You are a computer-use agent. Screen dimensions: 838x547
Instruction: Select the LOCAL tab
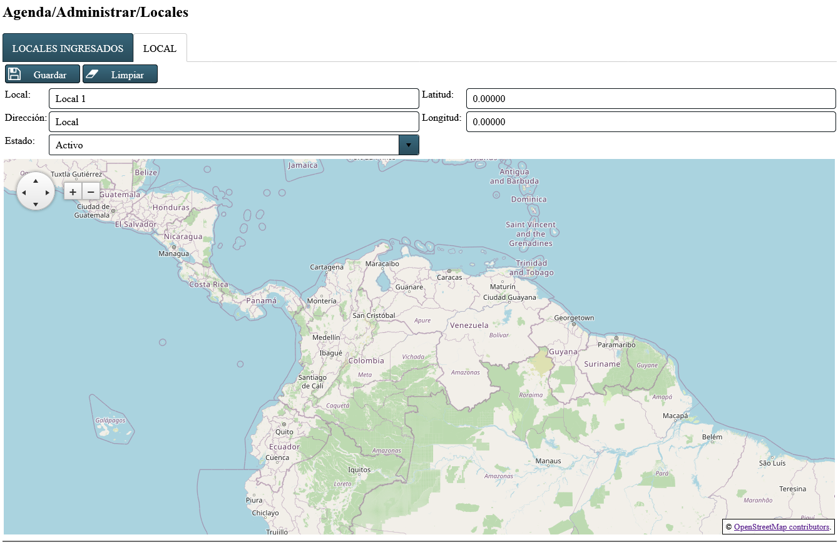(160, 48)
